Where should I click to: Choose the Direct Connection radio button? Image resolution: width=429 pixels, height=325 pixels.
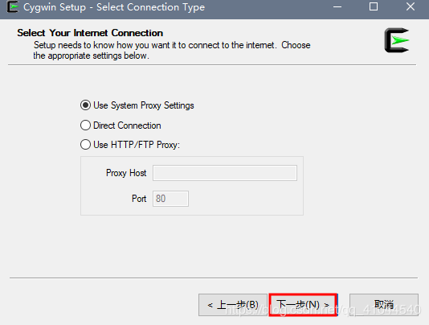85,125
